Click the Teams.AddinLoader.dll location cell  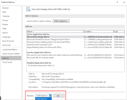pos(98,42)
